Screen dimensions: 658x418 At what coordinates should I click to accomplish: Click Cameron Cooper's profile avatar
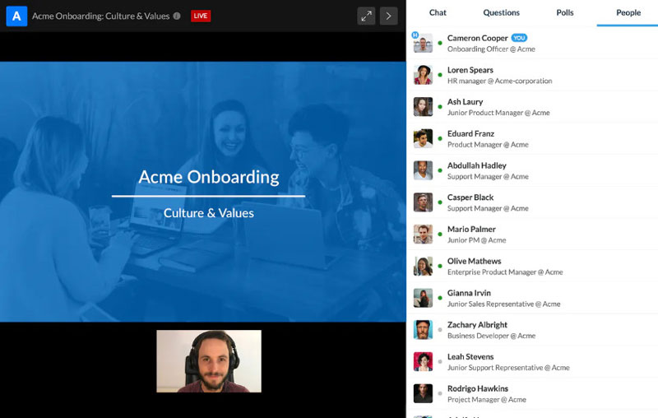pyautogui.click(x=423, y=44)
